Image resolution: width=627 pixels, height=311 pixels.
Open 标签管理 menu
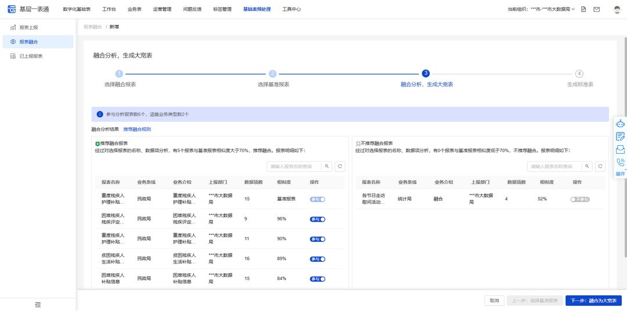pyautogui.click(x=222, y=9)
